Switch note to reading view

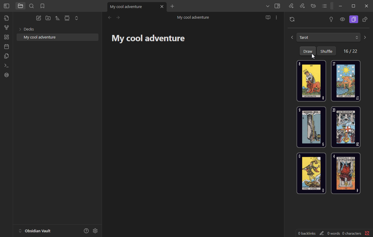pos(268,17)
